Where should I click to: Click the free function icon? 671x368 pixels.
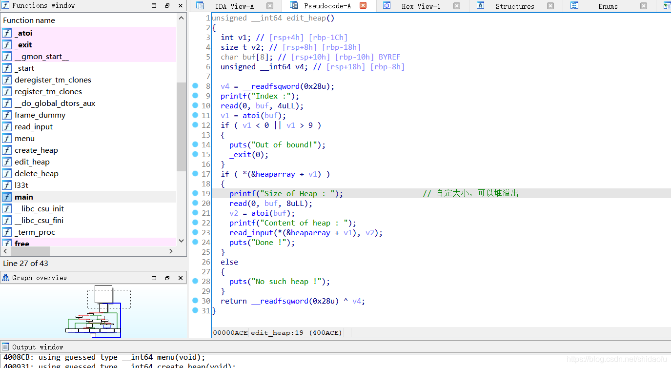[7, 244]
